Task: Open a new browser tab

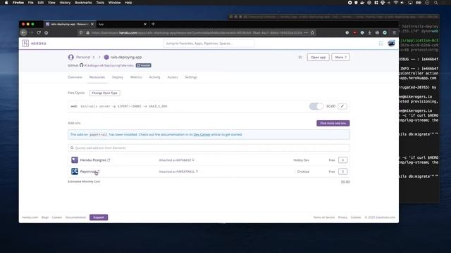Action: (x=153, y=24)
